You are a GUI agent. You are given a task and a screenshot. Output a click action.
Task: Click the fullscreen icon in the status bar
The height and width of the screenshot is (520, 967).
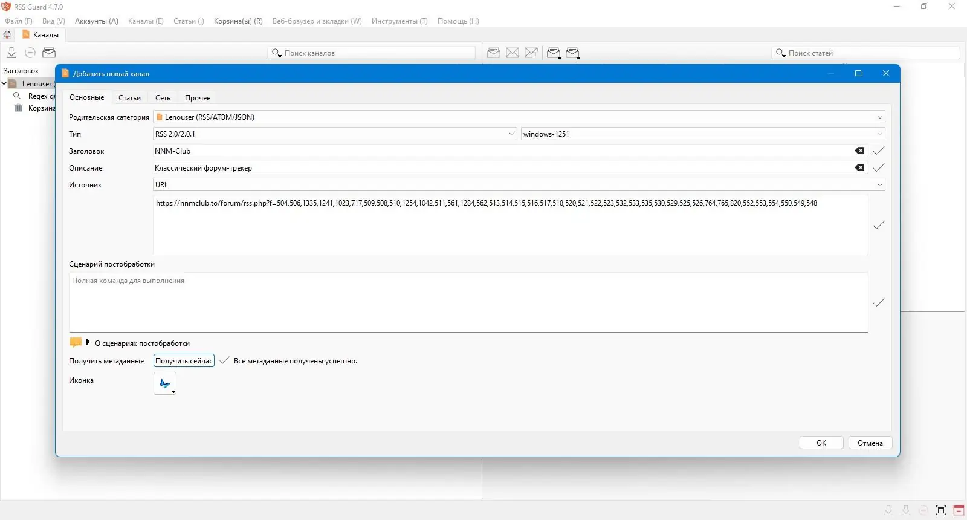(941, 510)
